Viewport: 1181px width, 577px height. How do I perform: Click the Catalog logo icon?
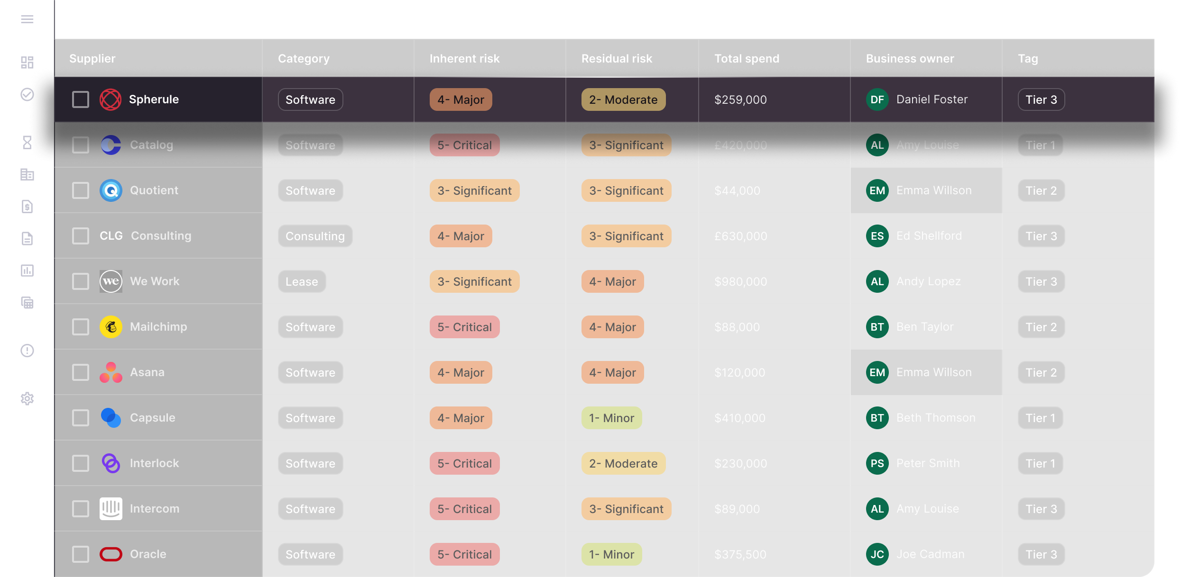[x=111, y=145]
